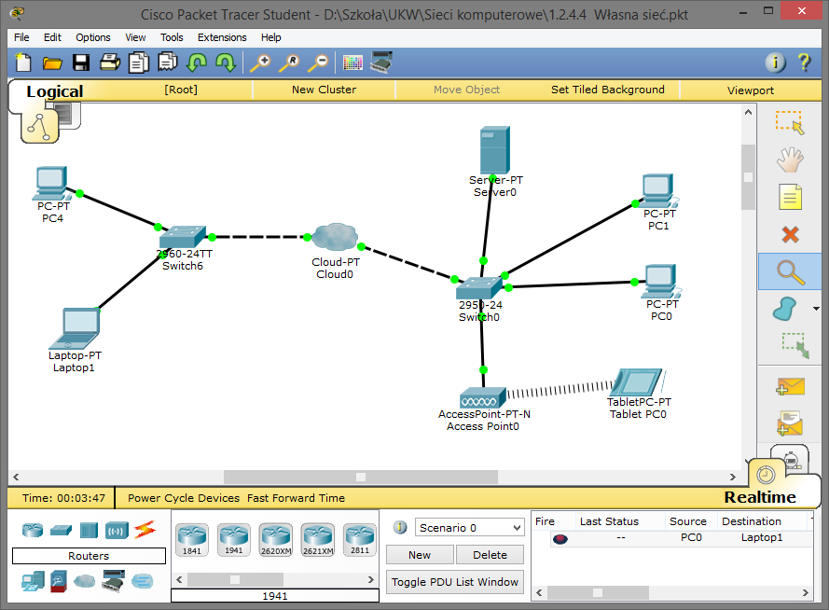Pick the 1941 router model
The image size is (829, 610).
tap(234, 540)
